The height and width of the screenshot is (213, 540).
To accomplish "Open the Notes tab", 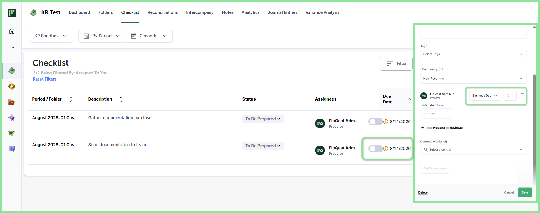I will tap(228, 12).
